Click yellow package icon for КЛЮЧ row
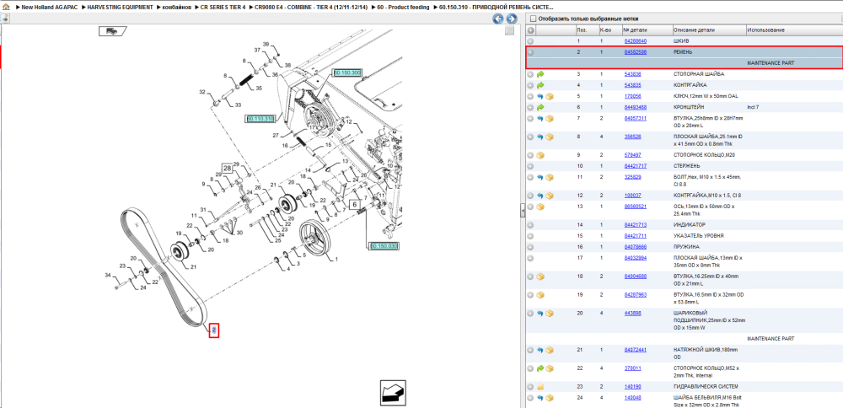The height and width of the screenshot is (408, 843). click(x=550, y=96)
